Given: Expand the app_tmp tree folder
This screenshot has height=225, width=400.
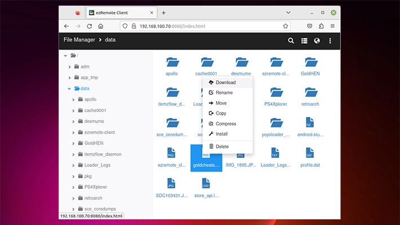Looking at the screenshot, I should pos(69,78).
